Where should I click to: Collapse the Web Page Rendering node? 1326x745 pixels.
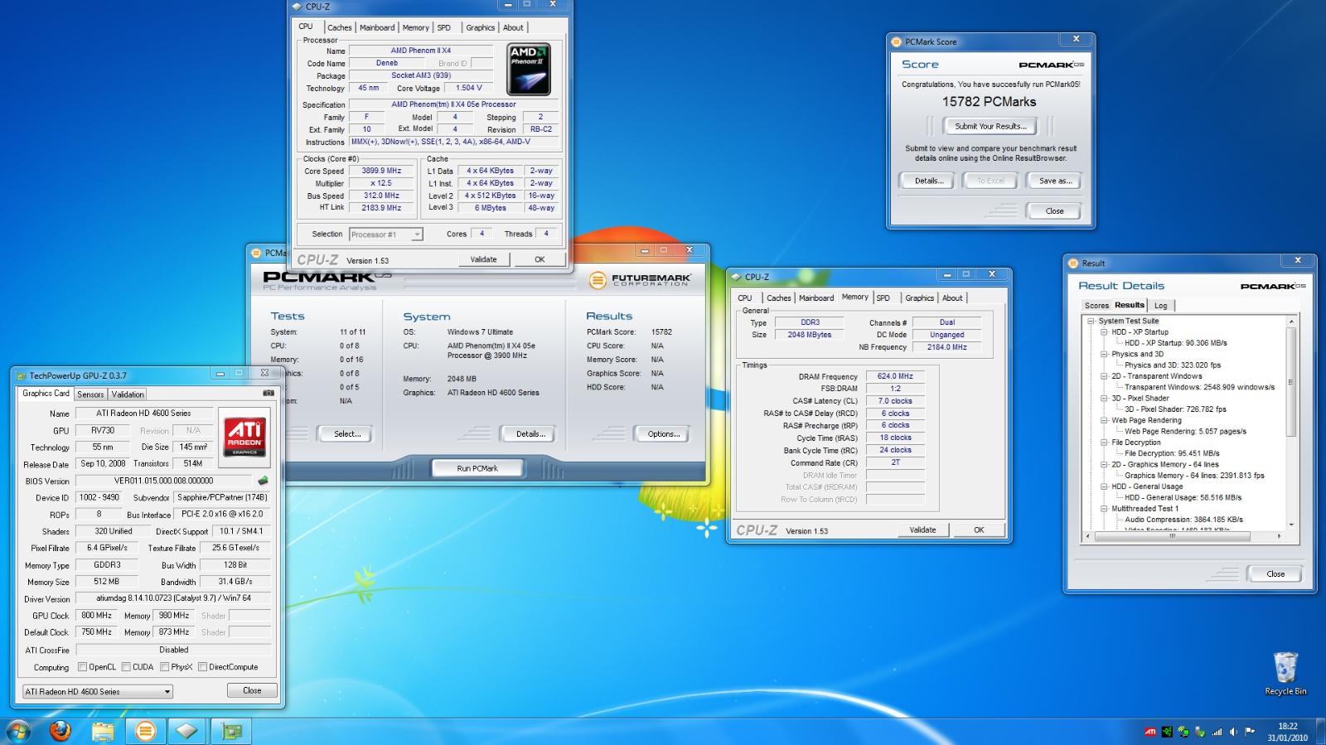click(x=1105, y=420)
